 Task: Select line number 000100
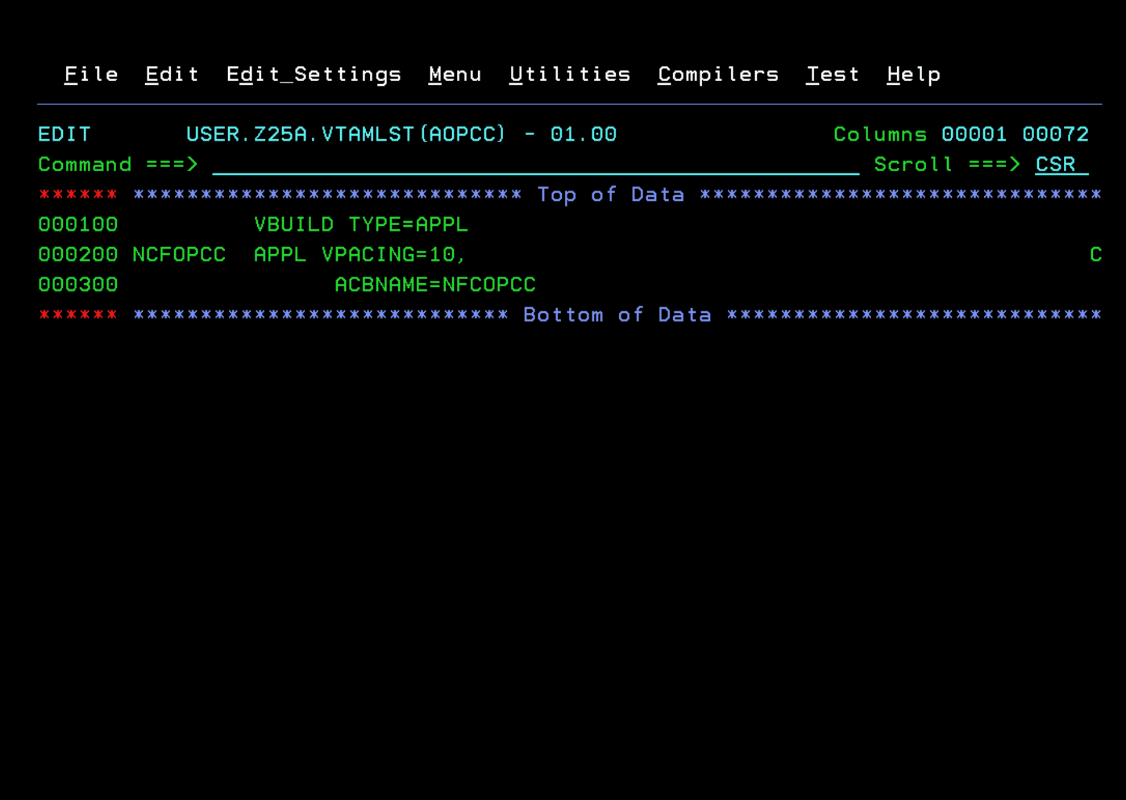78,225
